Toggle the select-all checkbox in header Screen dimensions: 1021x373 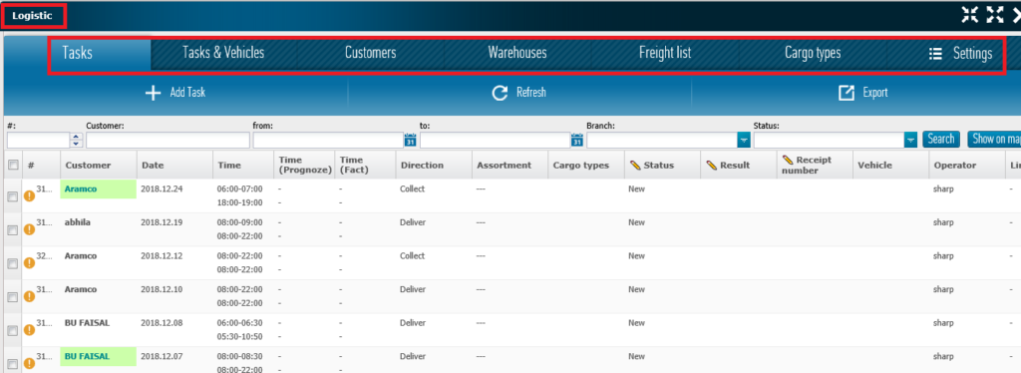12,166
